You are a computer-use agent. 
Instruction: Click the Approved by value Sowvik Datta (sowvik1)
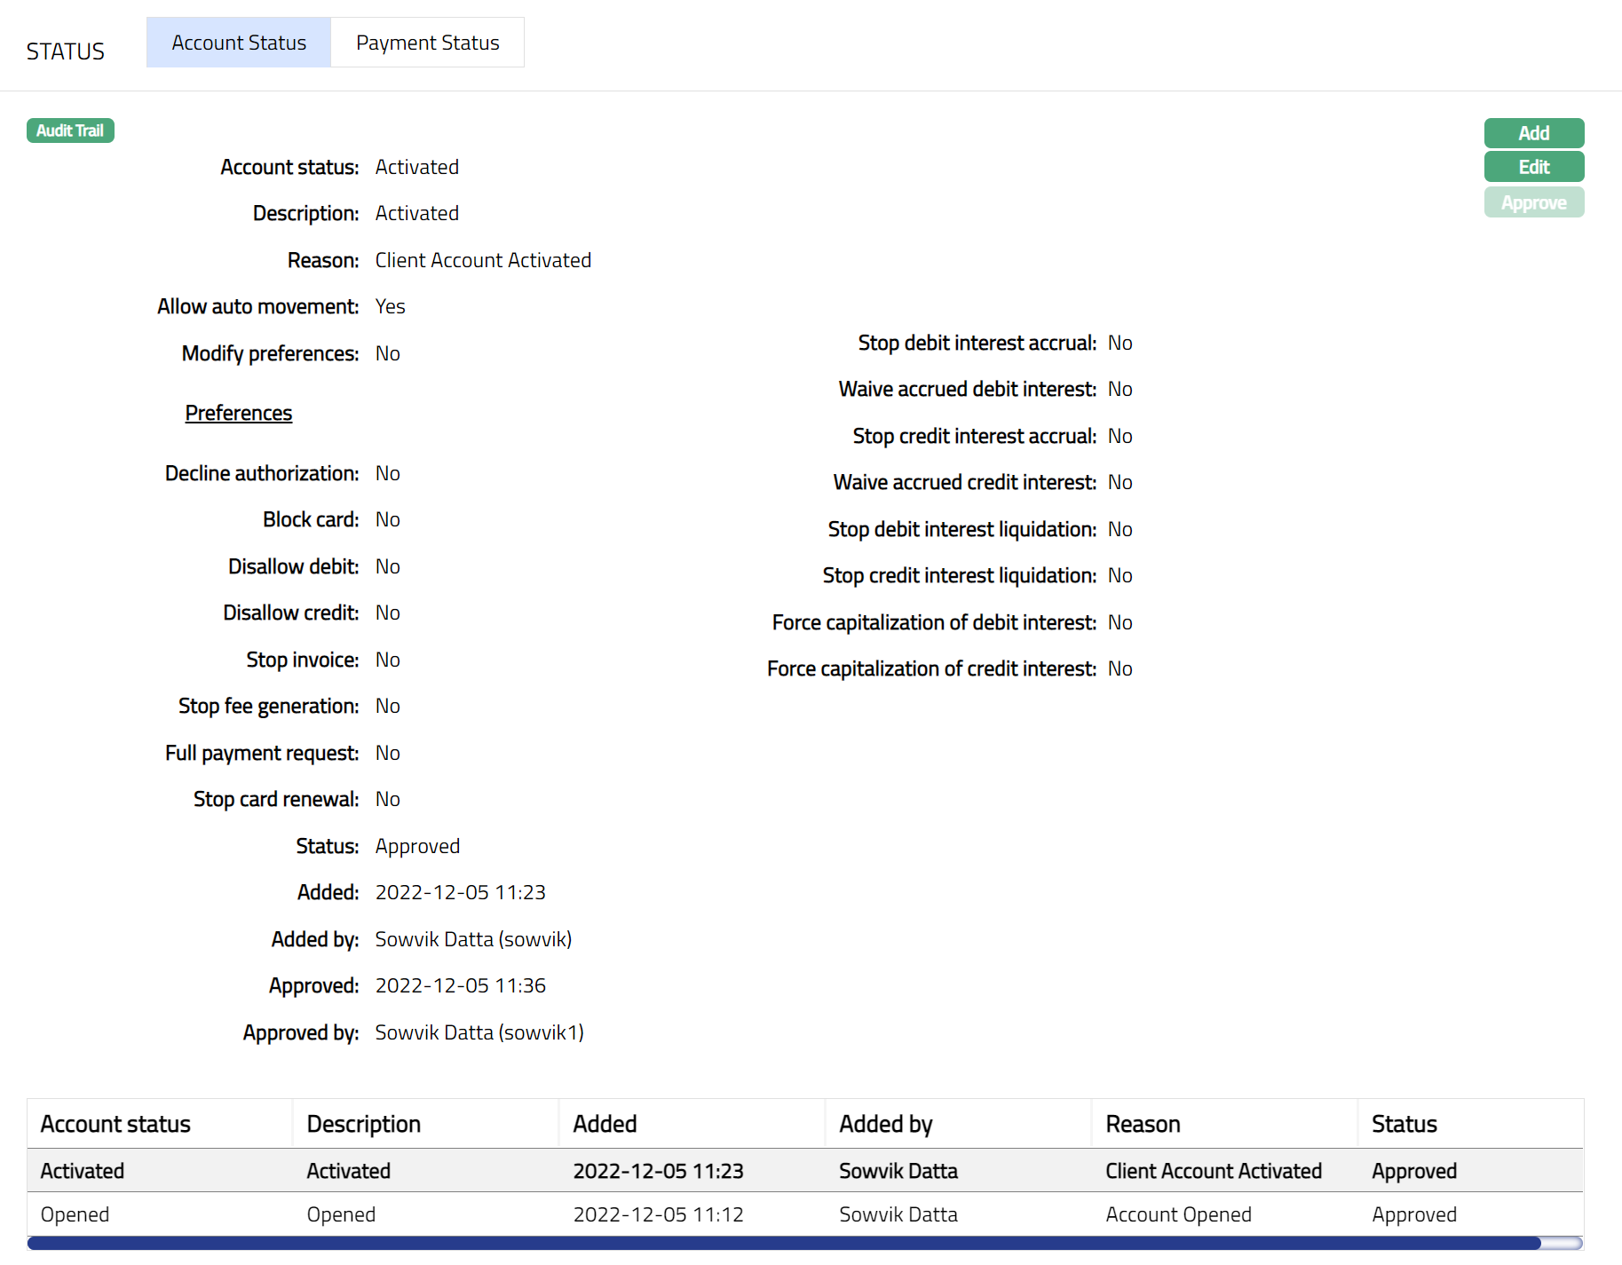click(479, 1032)
